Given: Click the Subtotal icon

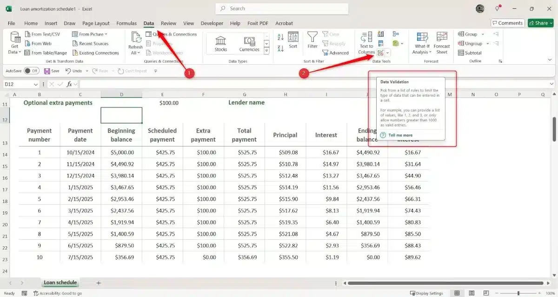Looking at the screenshot, I should click(x=470, y=53).
